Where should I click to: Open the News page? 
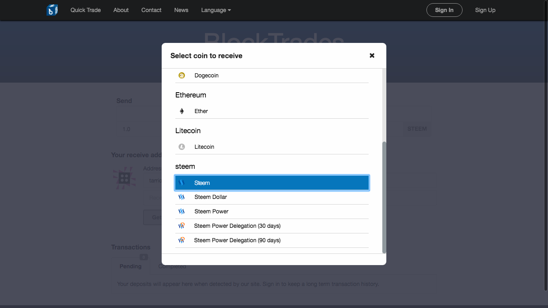pyautogui.click(x=181, y=10)
